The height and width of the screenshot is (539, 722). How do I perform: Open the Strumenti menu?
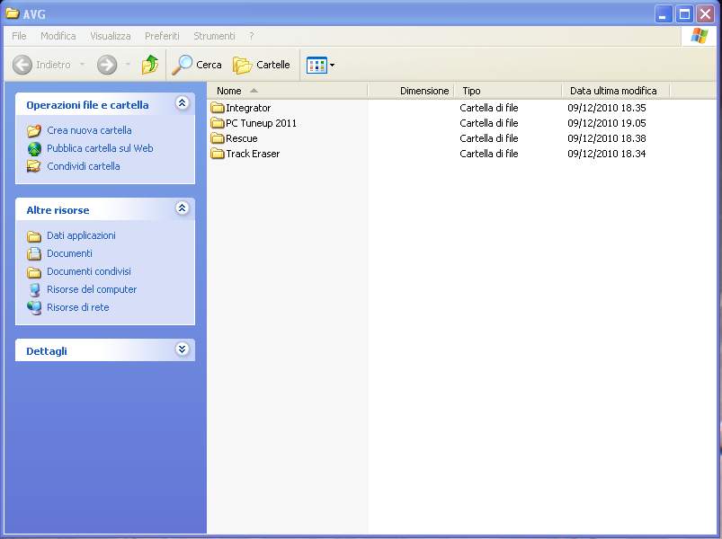pos(214,36)
